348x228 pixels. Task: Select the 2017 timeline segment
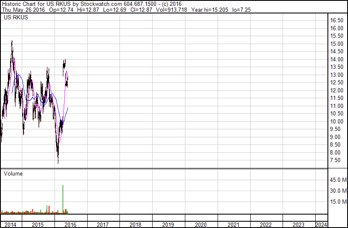(103, 225)
